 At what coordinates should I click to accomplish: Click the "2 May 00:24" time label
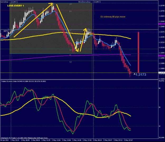(x=97, y=140)
